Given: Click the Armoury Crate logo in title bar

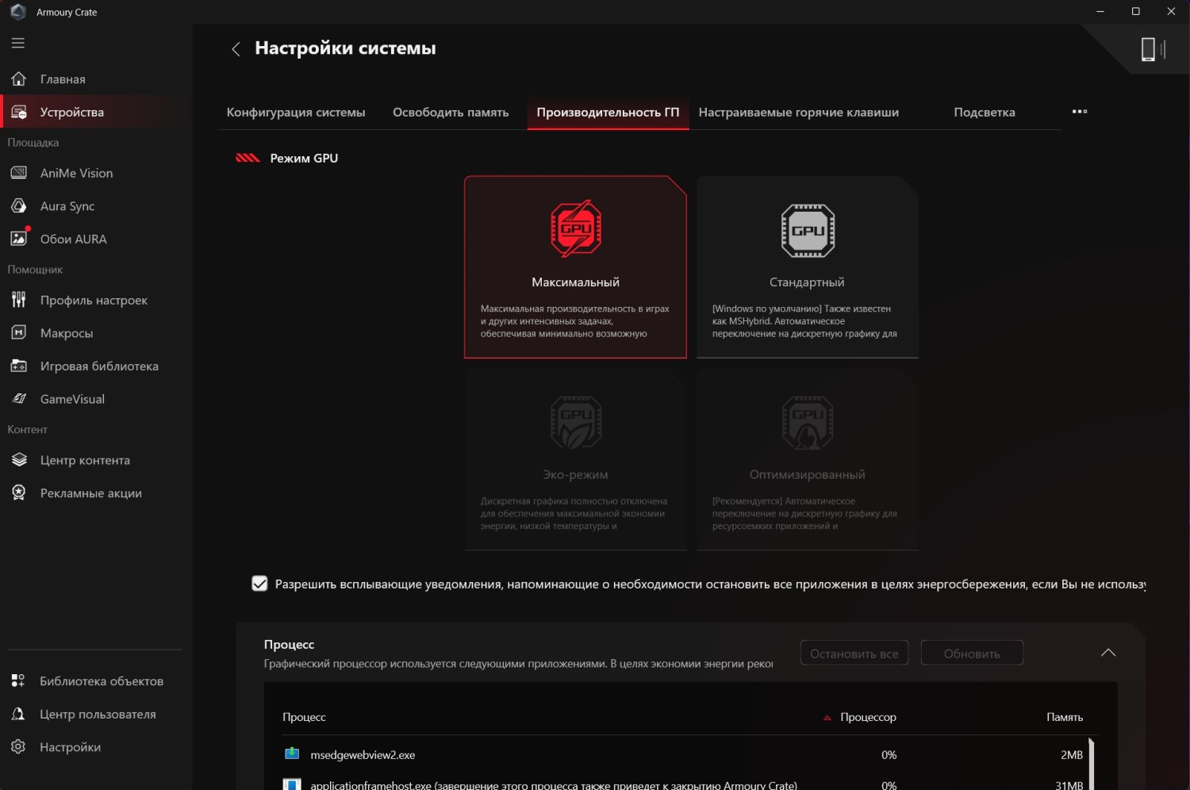Looking at the screenshot, I should (18, 12).
